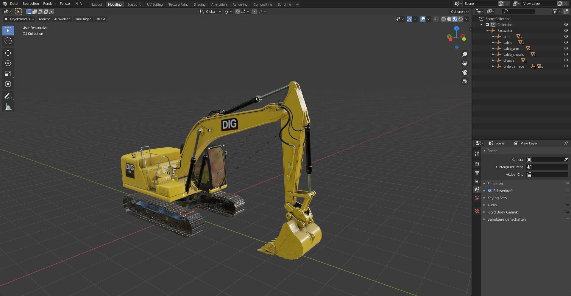This screenshot has width=571, height=296.
Task: Select the Measure tool
Action: pos(8,107)
